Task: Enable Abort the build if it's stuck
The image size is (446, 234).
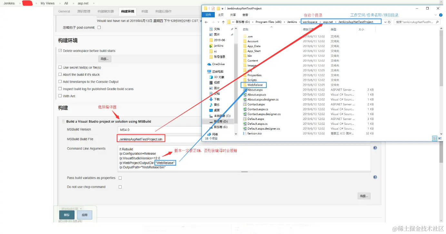Action: coord(60,74)
